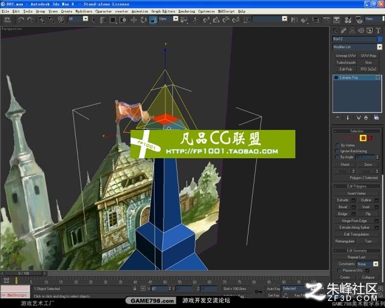
Task: Open the Graph Editors menu
Action: [x=163, y=11]
